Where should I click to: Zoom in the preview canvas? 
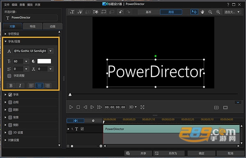[x=218, y=12]
